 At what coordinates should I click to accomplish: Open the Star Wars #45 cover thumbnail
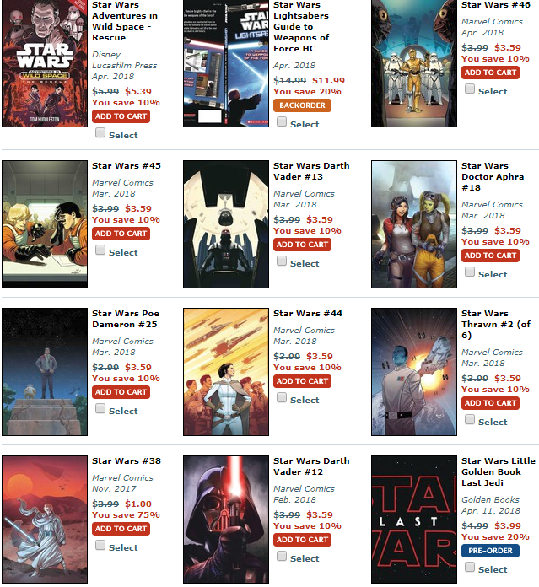45,224
